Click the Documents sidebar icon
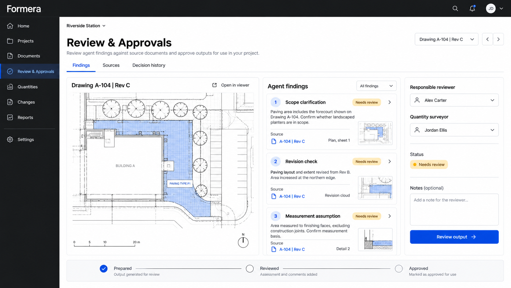Viewport: 511px width, 288px height. point(10,56)
